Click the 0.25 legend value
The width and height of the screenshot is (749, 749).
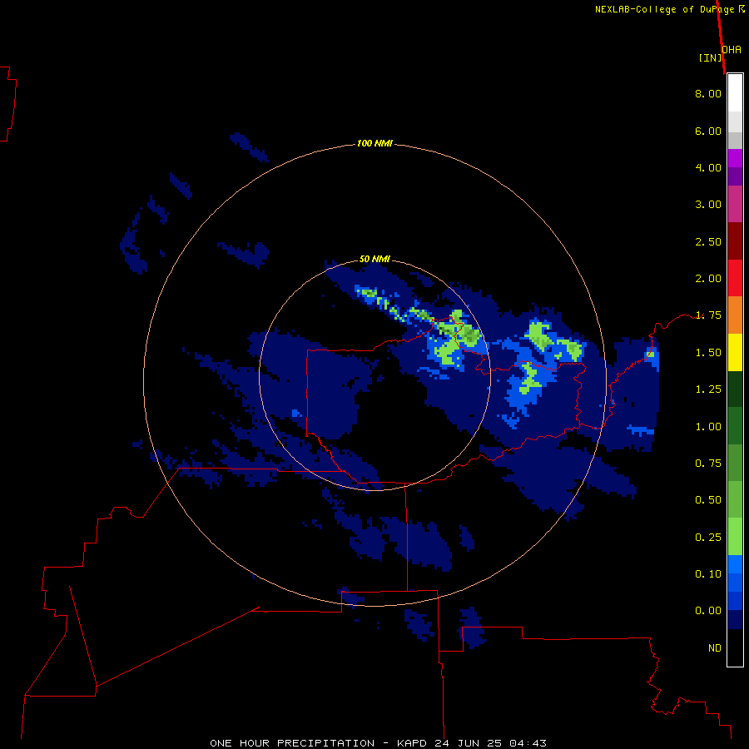point(708,538)
